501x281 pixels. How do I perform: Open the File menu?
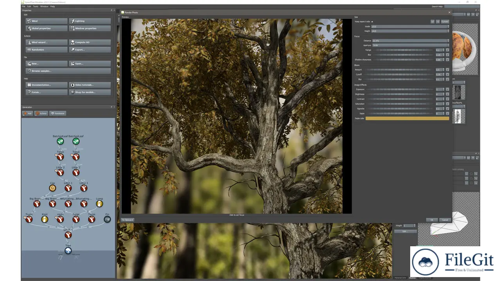click(23, 6)
